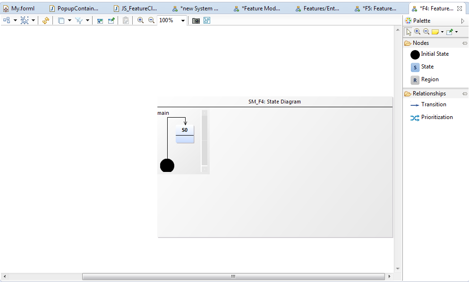Collapse the Palette with triangle arrow
This screenshot has height=282, width=469.
click(463, 21)
